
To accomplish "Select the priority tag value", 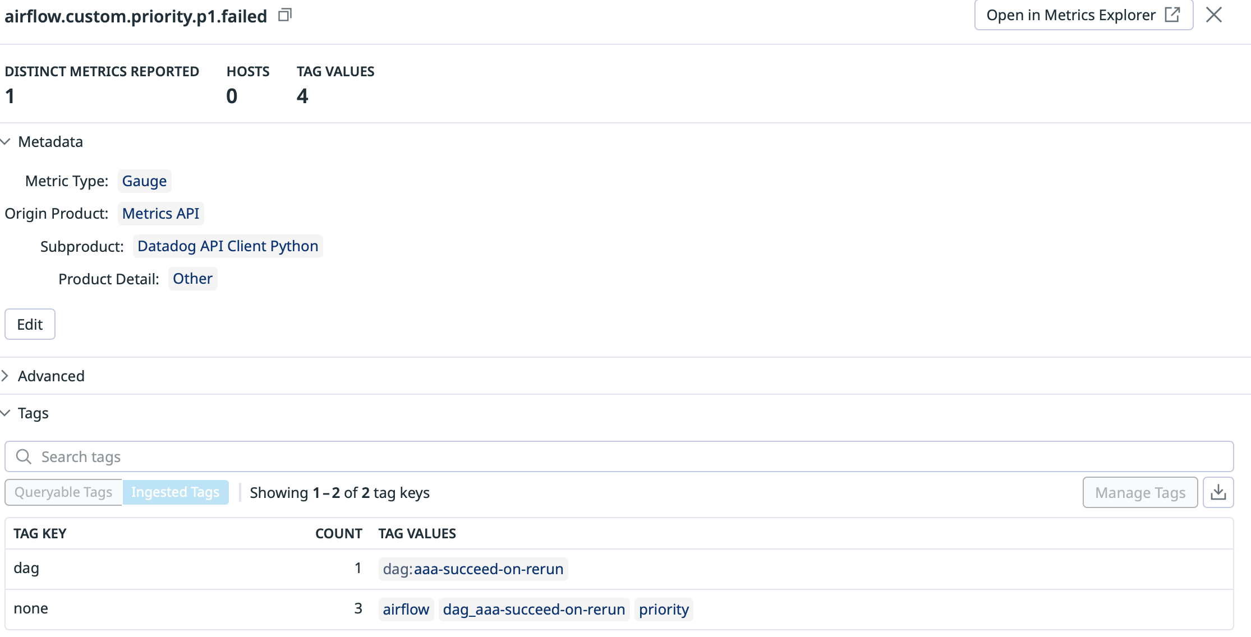I will pyautogui.click(x=663, y=610).
